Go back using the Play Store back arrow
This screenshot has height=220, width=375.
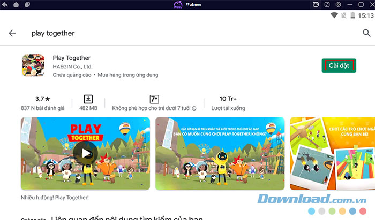12,33
